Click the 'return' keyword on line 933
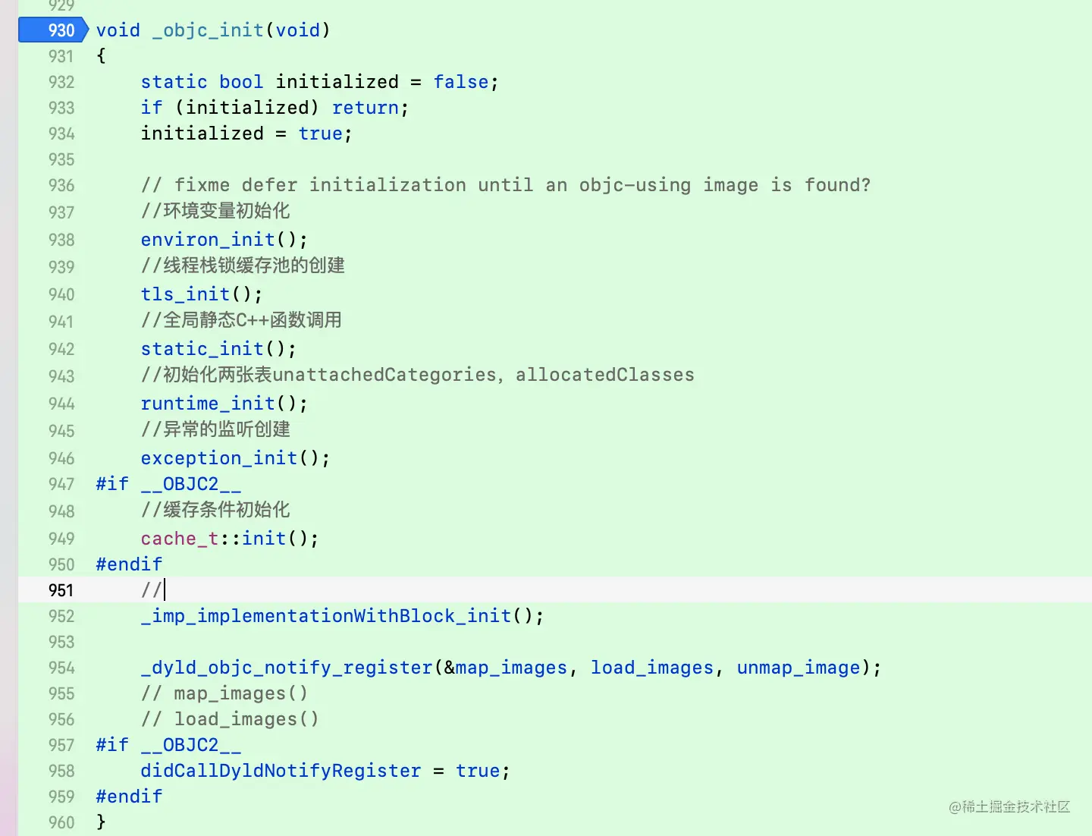The height and width of the screenshot is (836, 1092). [366, 108]
